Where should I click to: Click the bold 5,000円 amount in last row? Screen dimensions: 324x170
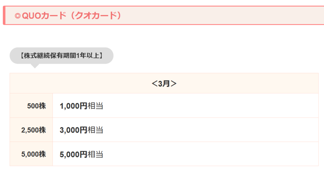(73, 154)
